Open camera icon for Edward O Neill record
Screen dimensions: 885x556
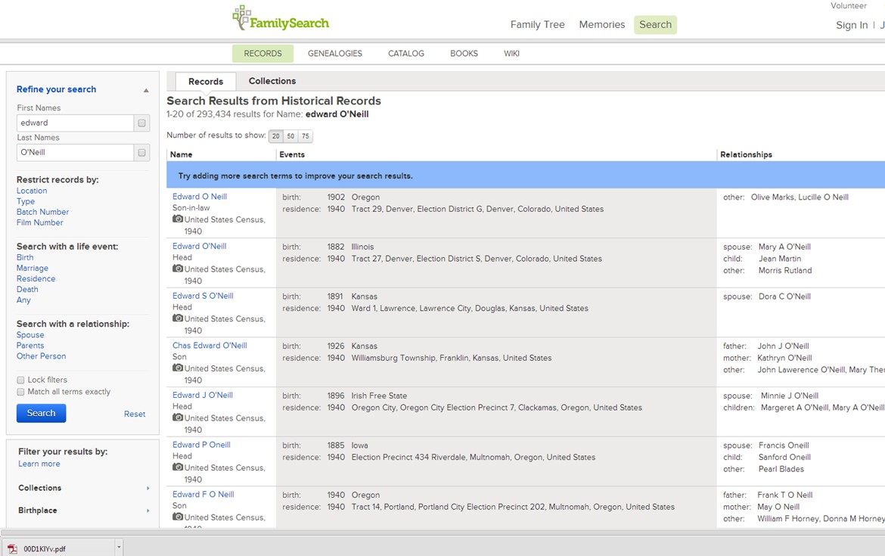tap(178, 219)
